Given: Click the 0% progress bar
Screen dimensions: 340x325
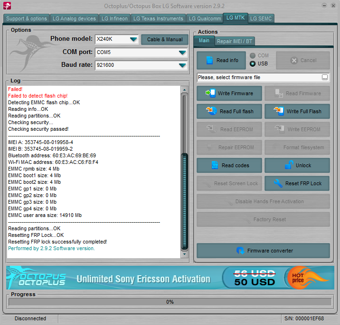Looking at the screenshot, I should coord(170,302).
